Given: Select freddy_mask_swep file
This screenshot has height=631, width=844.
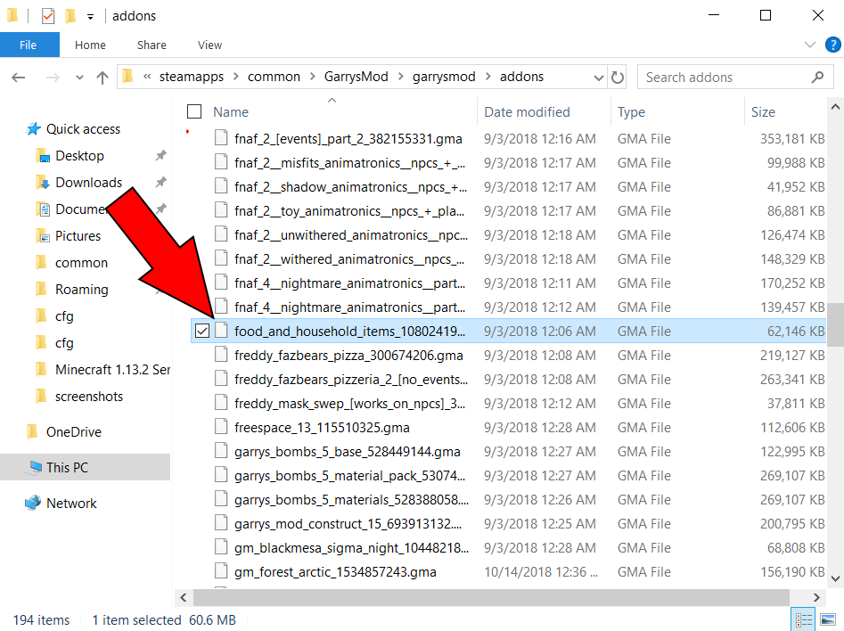Looking at the screenshot, I should (x=350, y=403).
